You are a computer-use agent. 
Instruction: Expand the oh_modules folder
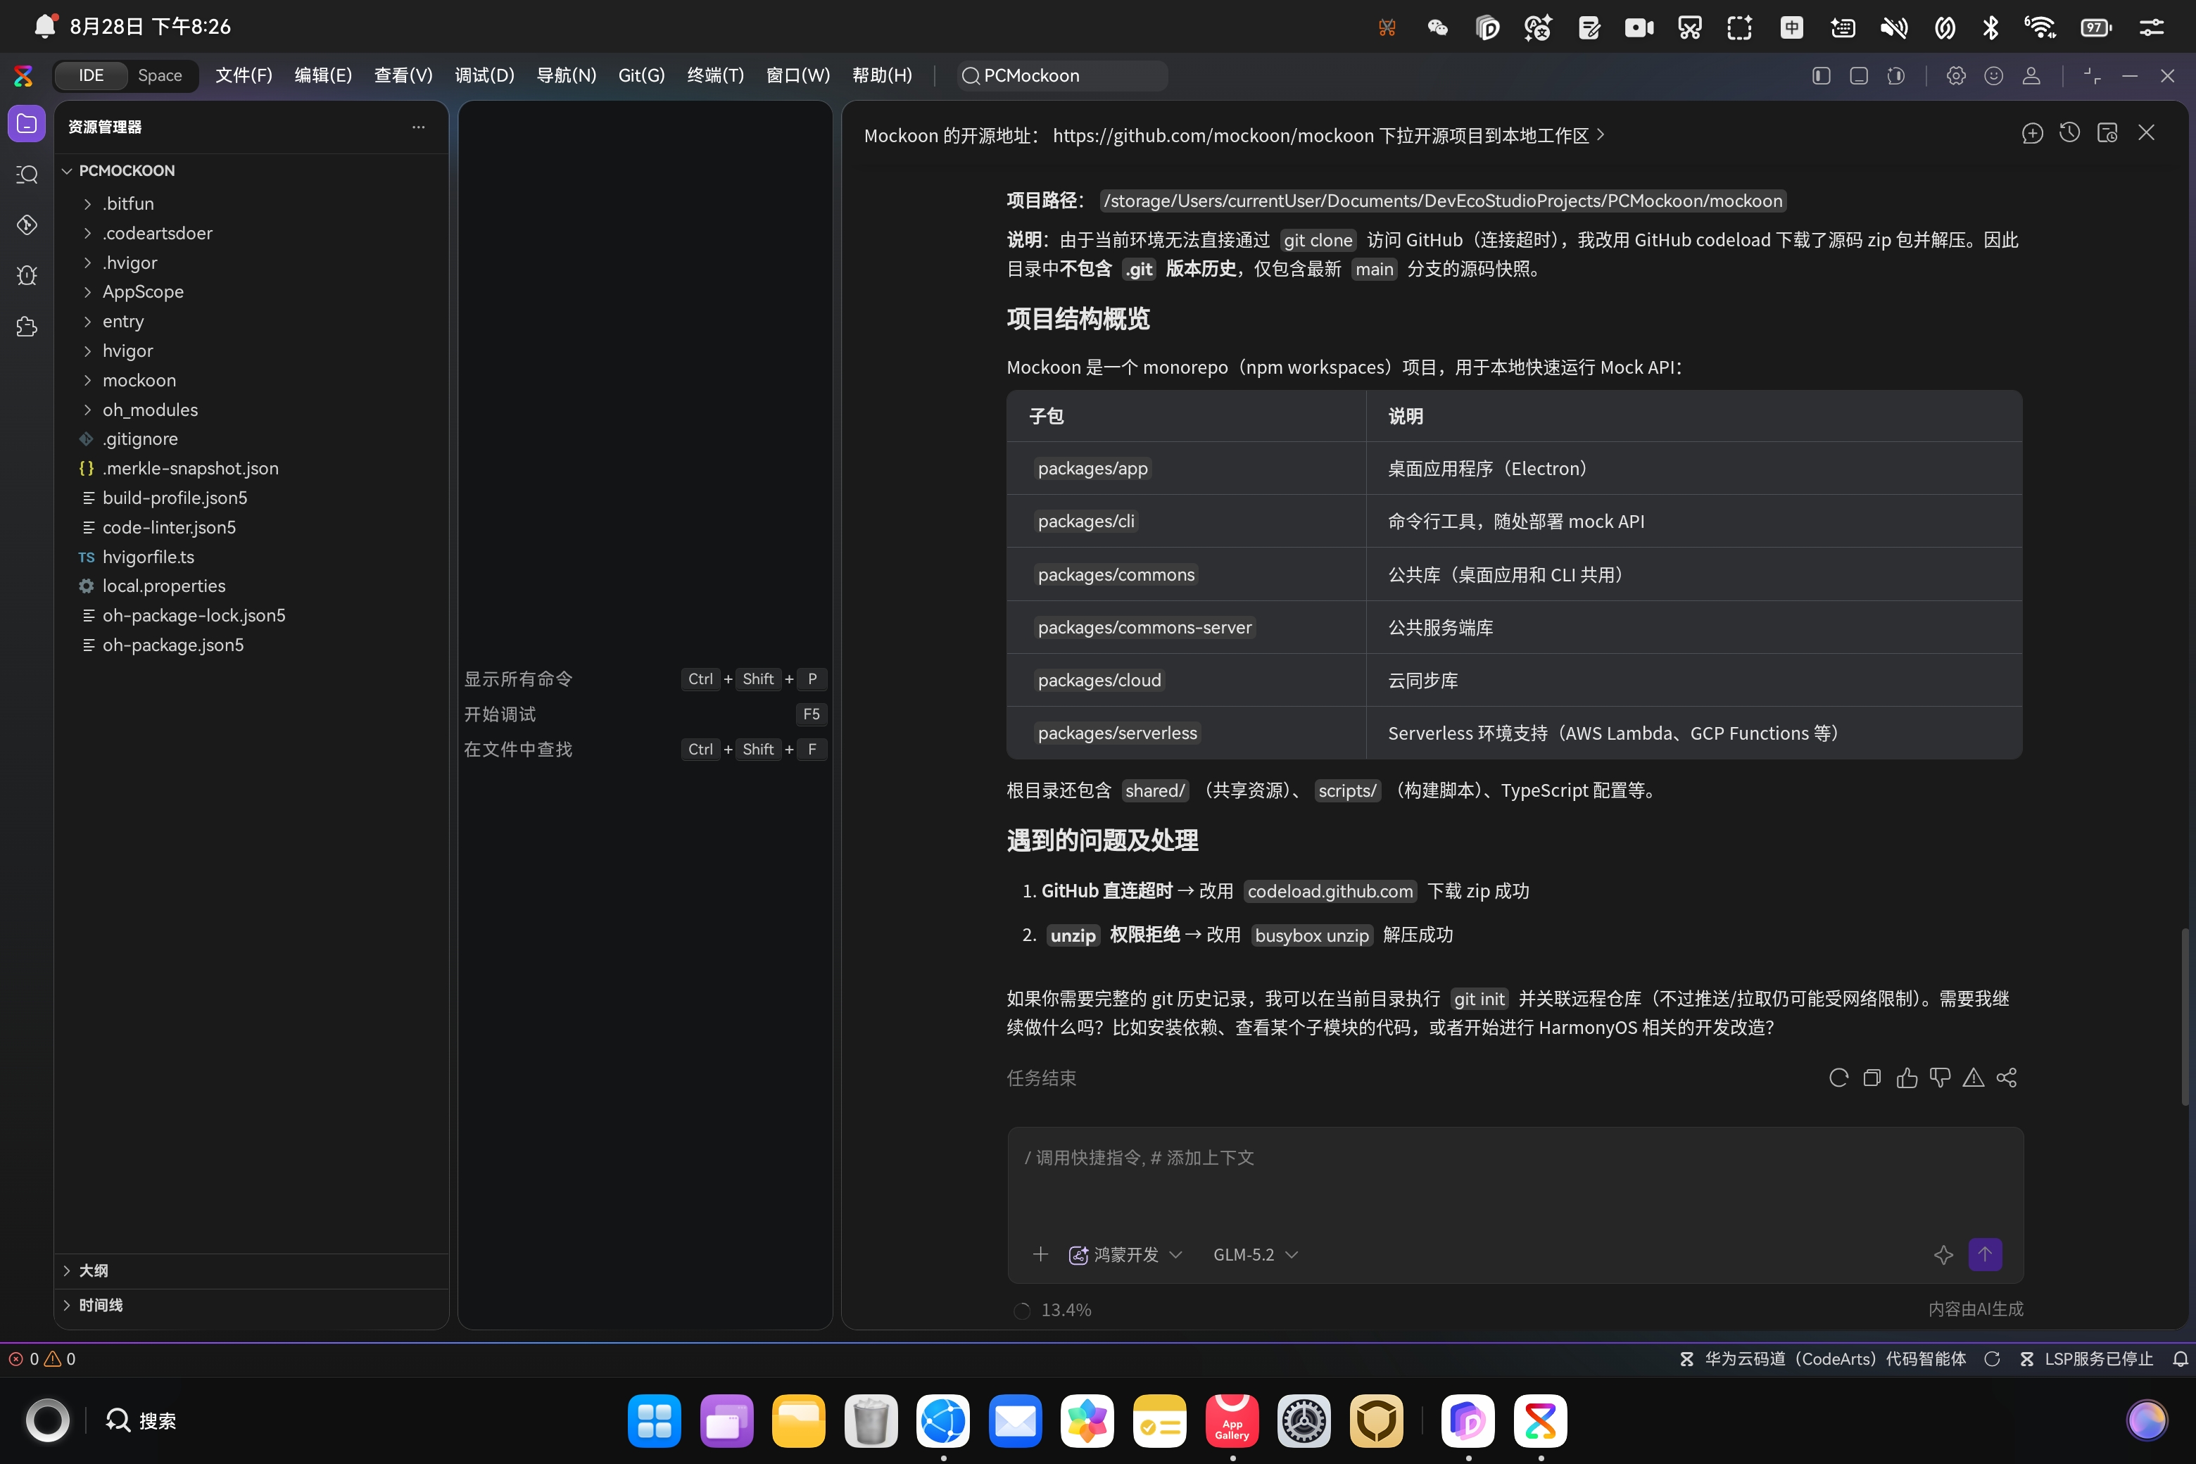(x=251, y=410)
